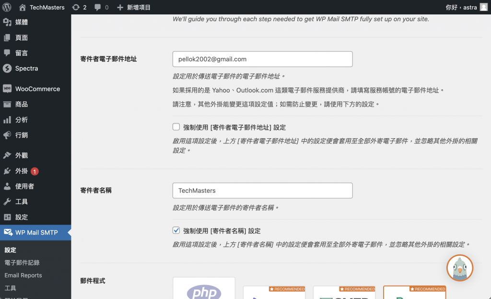Enable 強制使用 [寄件者電子郵件地址] checkbox

(176, 127)
